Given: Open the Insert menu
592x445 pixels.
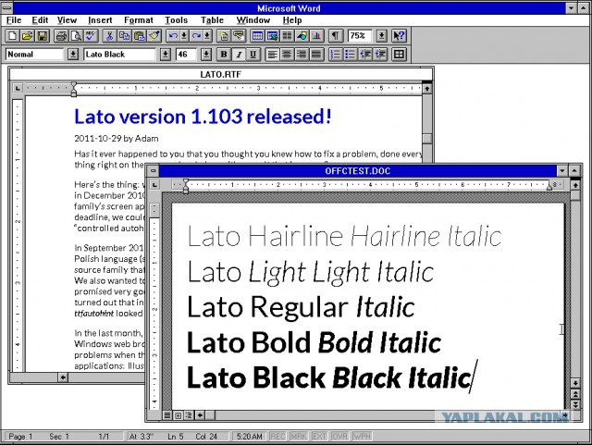Looking at the screenshot, I should pos(100,20).
